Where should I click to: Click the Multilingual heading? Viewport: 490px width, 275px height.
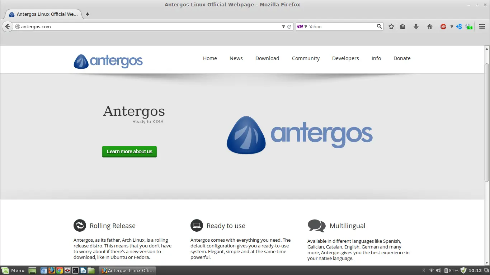point(348,226)
